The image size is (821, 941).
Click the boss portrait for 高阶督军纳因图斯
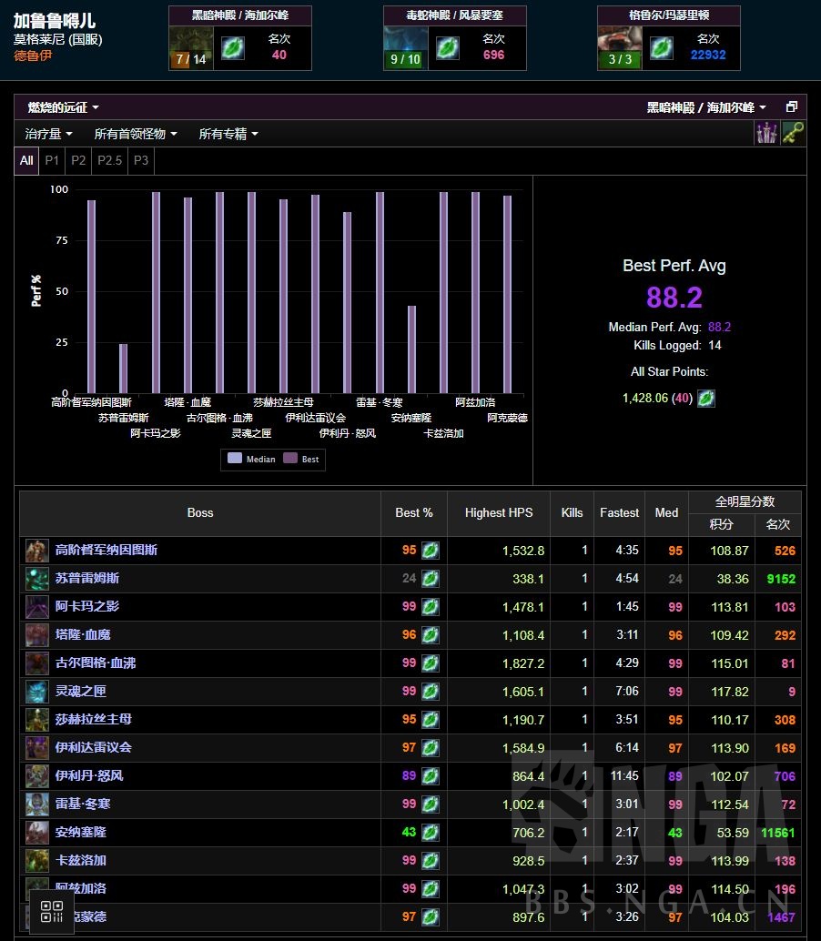(37, 551)
